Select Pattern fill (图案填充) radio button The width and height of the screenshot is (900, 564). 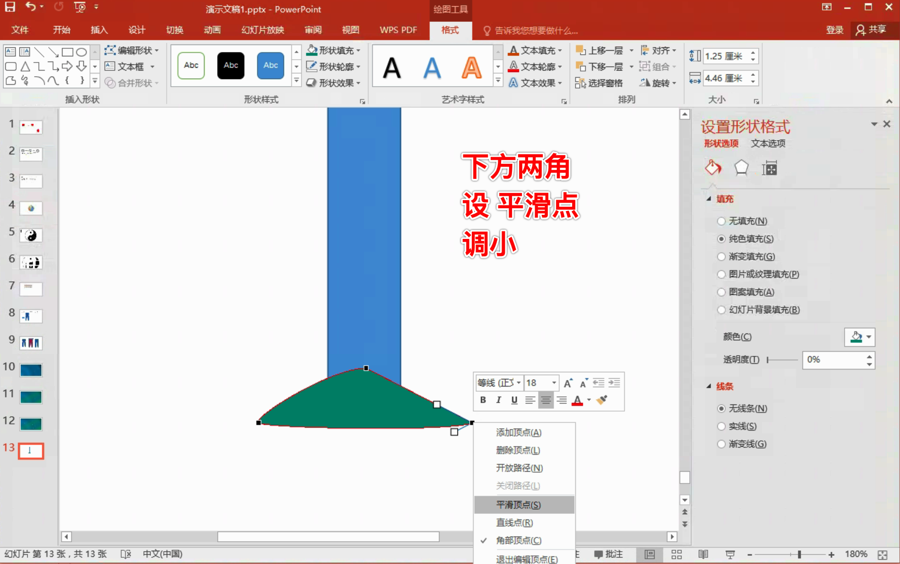click(721, 292)
